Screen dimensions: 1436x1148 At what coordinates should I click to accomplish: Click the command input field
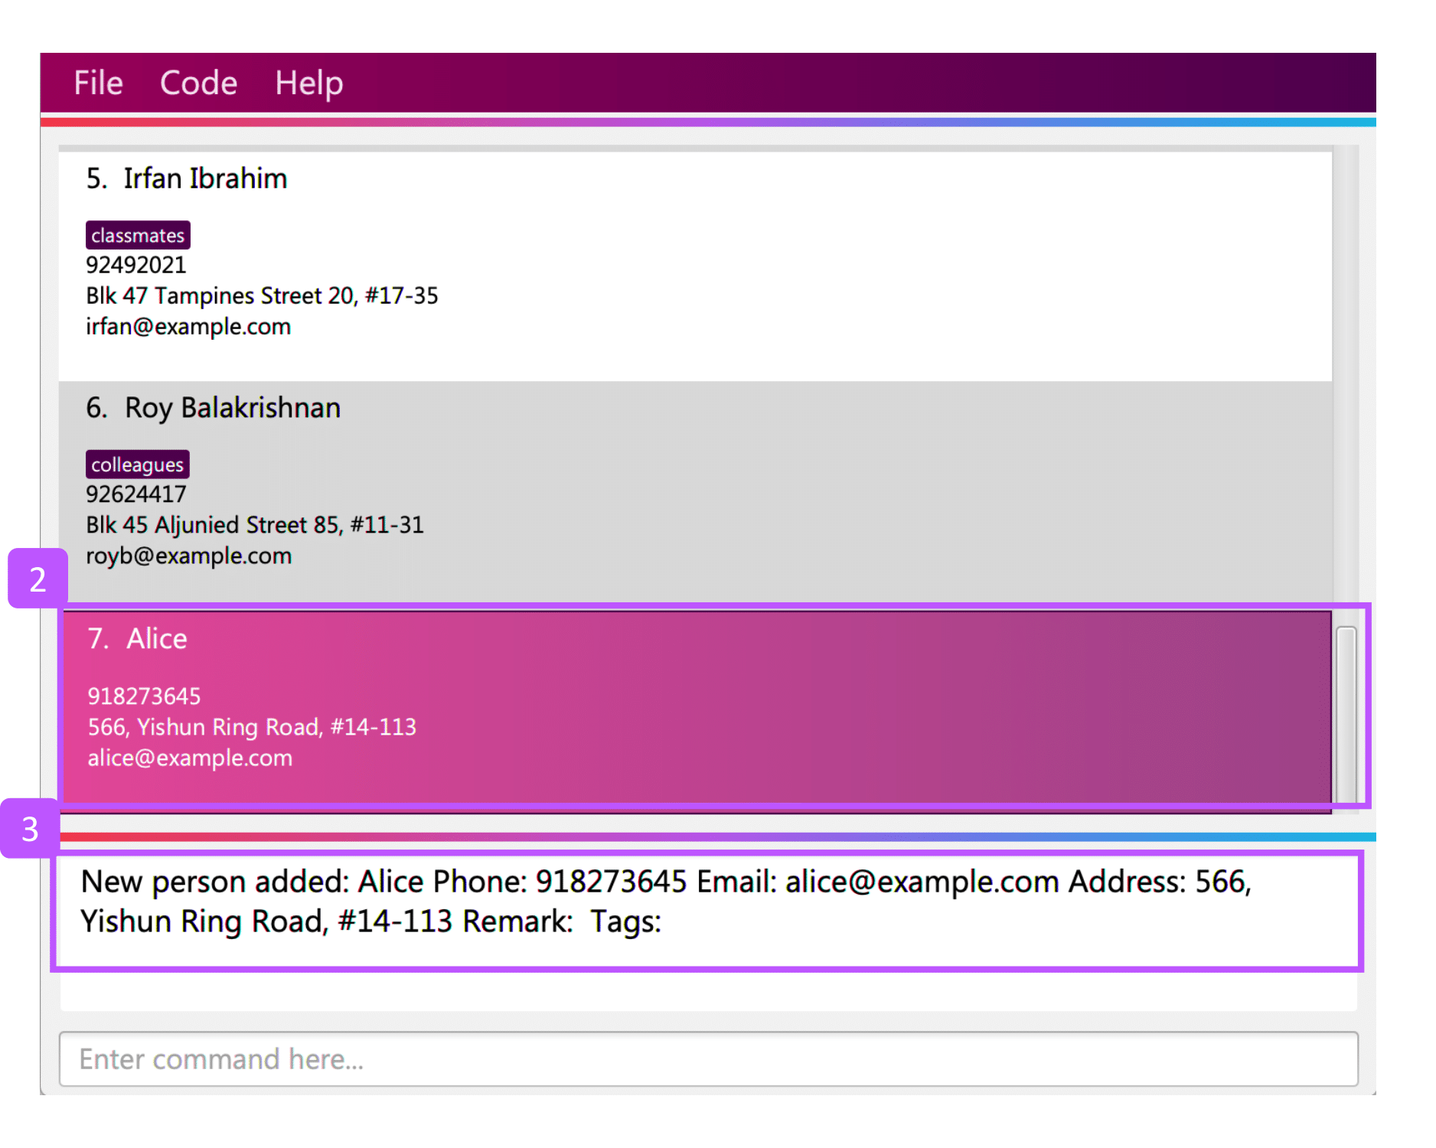click(708, 1058)
